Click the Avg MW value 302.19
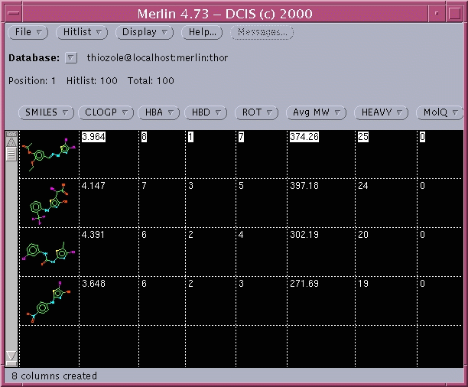Viewport: 468px width, 387px height. 304,235
